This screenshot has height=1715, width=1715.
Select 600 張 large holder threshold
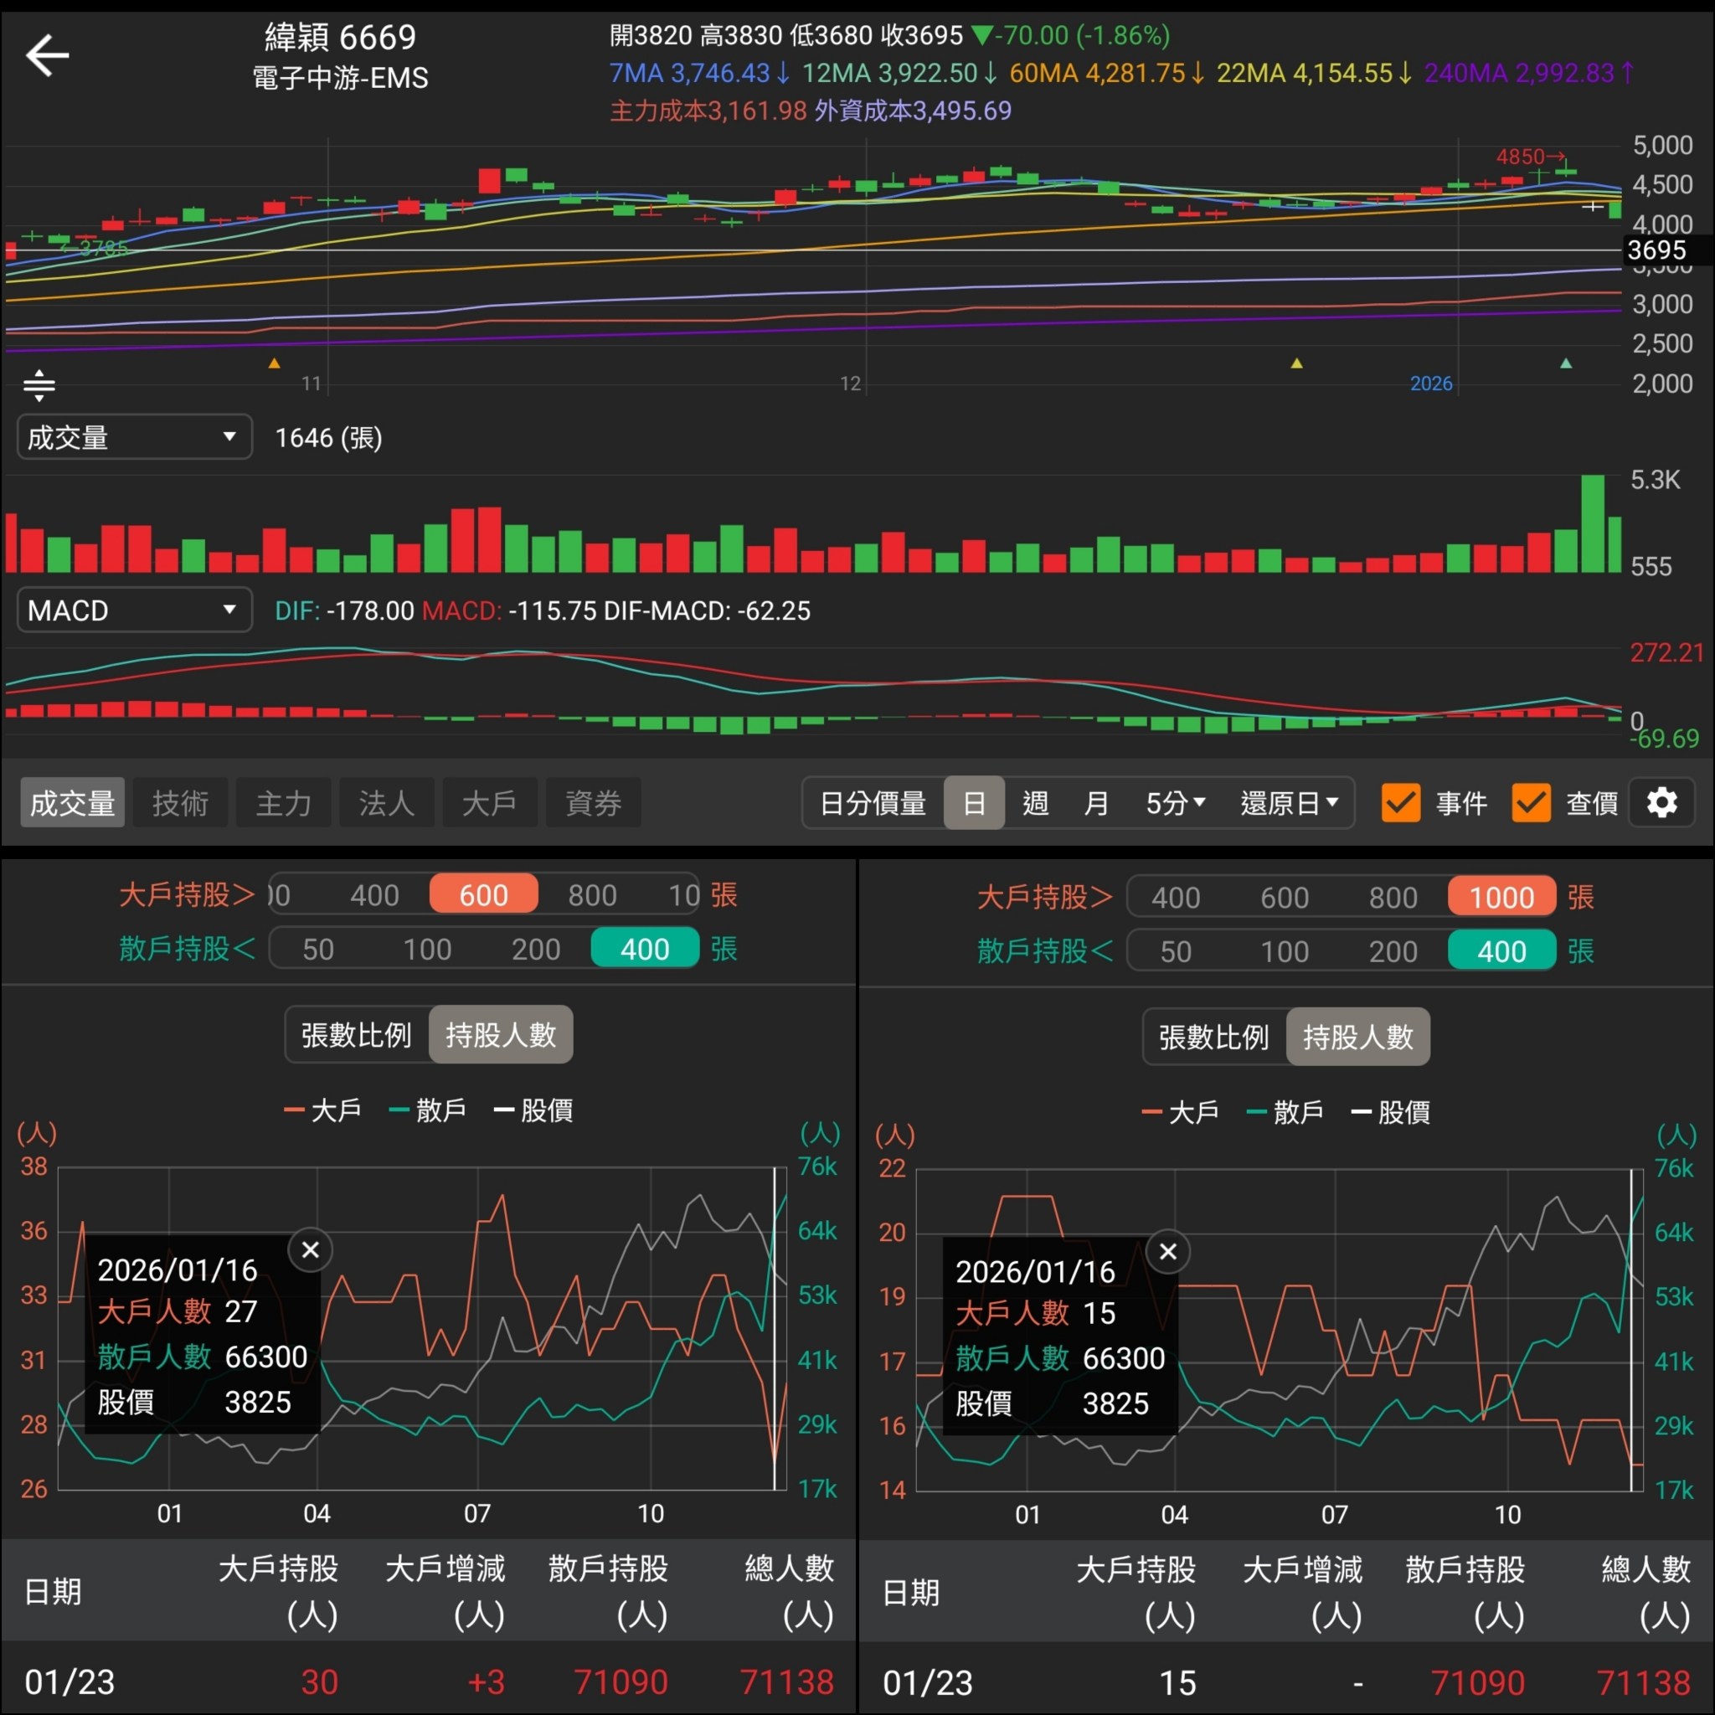coord(483,894)
